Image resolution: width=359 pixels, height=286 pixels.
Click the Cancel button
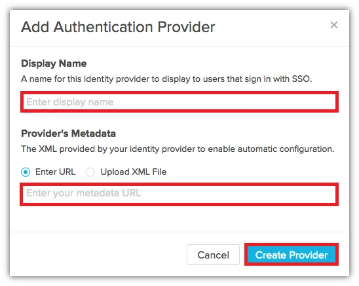pos(213,255)
